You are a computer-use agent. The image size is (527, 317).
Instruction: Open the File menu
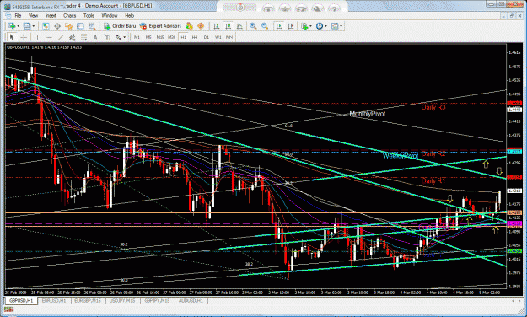(x=18, y=15)
